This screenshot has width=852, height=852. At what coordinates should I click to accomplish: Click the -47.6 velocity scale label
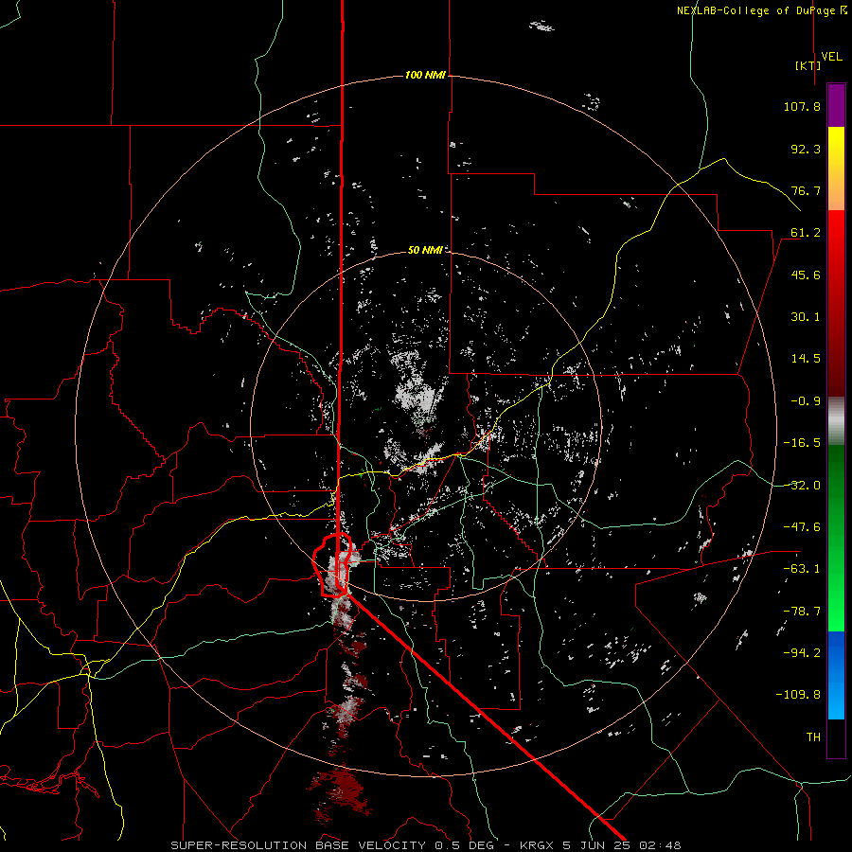point(802,527)
